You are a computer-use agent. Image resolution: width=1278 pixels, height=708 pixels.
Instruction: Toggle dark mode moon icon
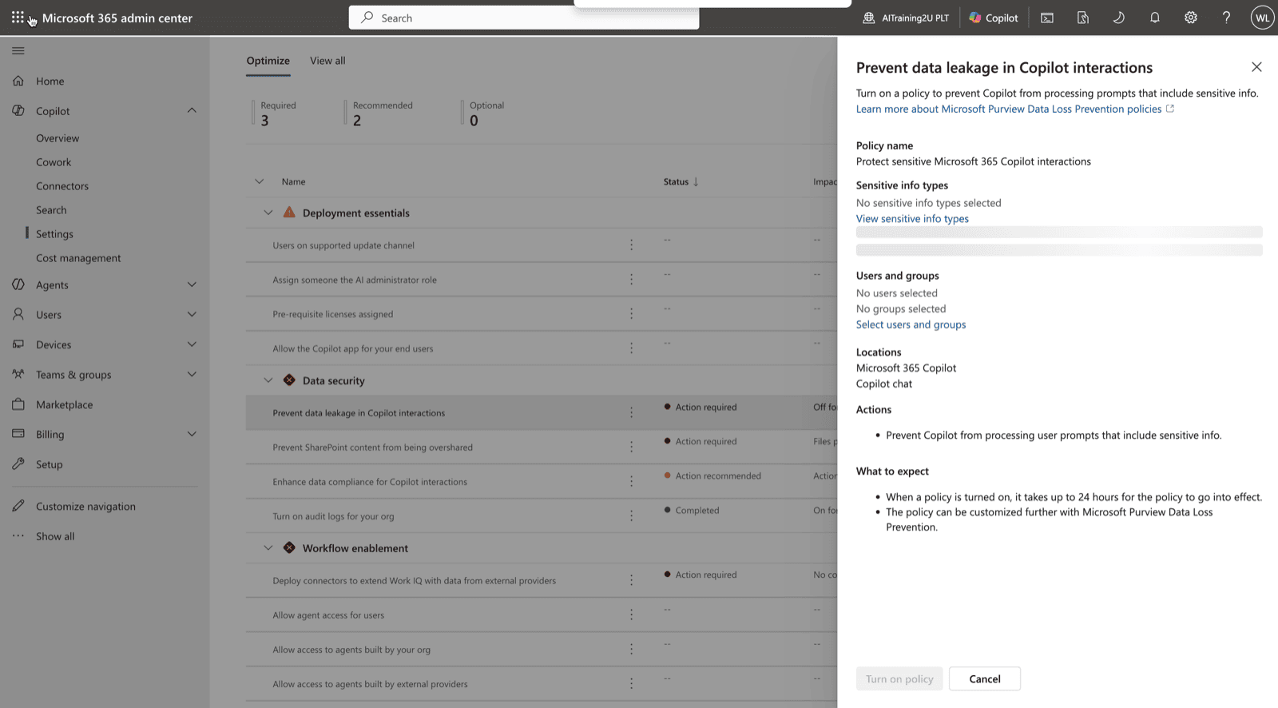click(1118, 18)
